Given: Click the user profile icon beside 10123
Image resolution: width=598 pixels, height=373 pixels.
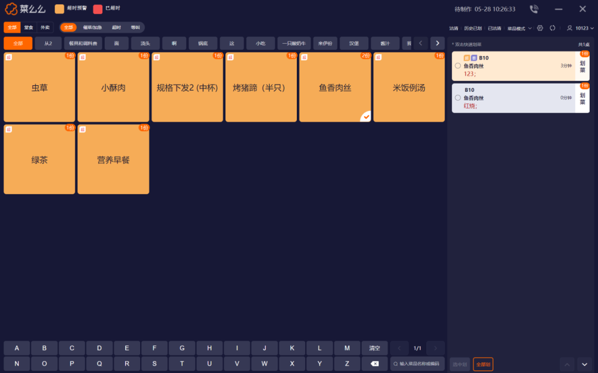Looking at the screenshot, I should [x=569, y=28].
